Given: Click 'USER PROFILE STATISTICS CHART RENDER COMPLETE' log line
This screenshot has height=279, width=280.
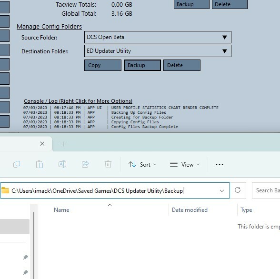Looking at the screenshot, I should [165, 108].
